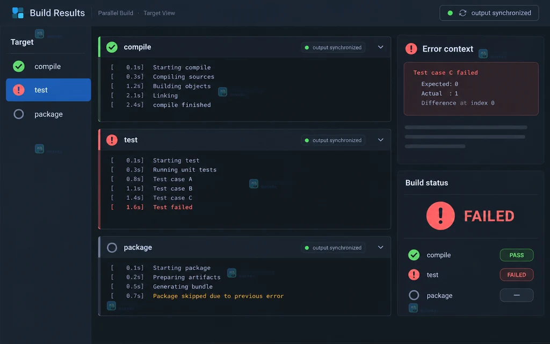This screenshot has height=344, width=550.
Task: Click the package circle icon under Build status
Action: click(414, 295)
